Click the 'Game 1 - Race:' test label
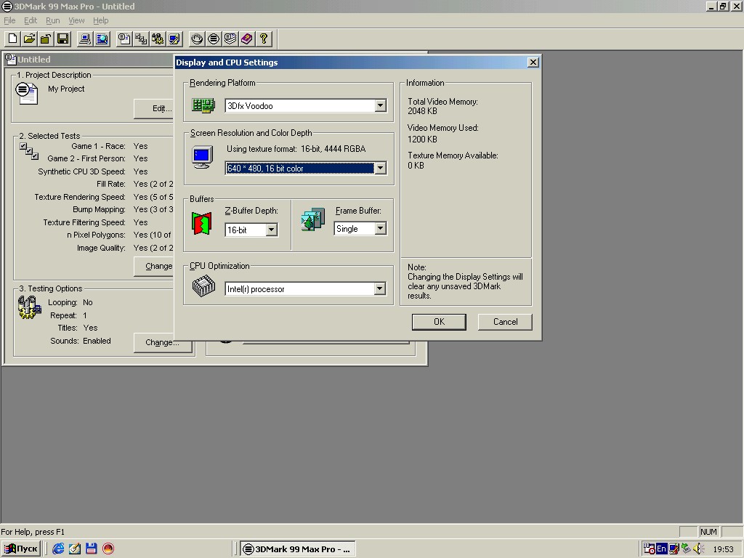 click(x=98, y=146)
